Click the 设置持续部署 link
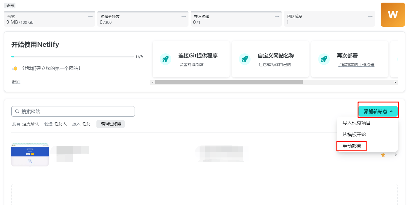The height and width of the screenshot is (205, 414). [191, 65]
